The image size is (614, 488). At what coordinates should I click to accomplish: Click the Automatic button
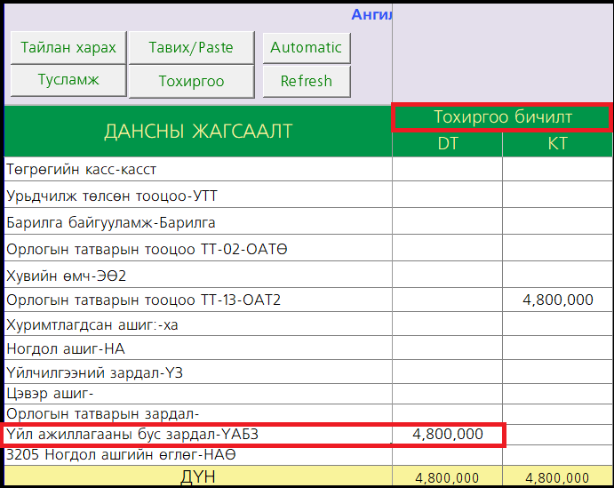tap(306, 48)
